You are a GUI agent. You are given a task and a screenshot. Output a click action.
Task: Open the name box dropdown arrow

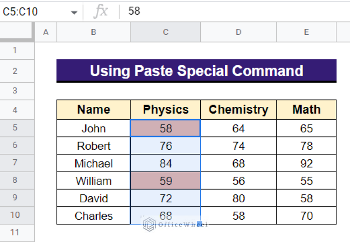(x=74, y=12)
